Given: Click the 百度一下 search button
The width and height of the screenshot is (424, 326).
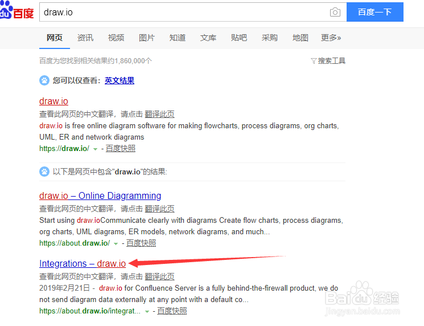Looking at the screenshot, I should (x=375, y=12).
